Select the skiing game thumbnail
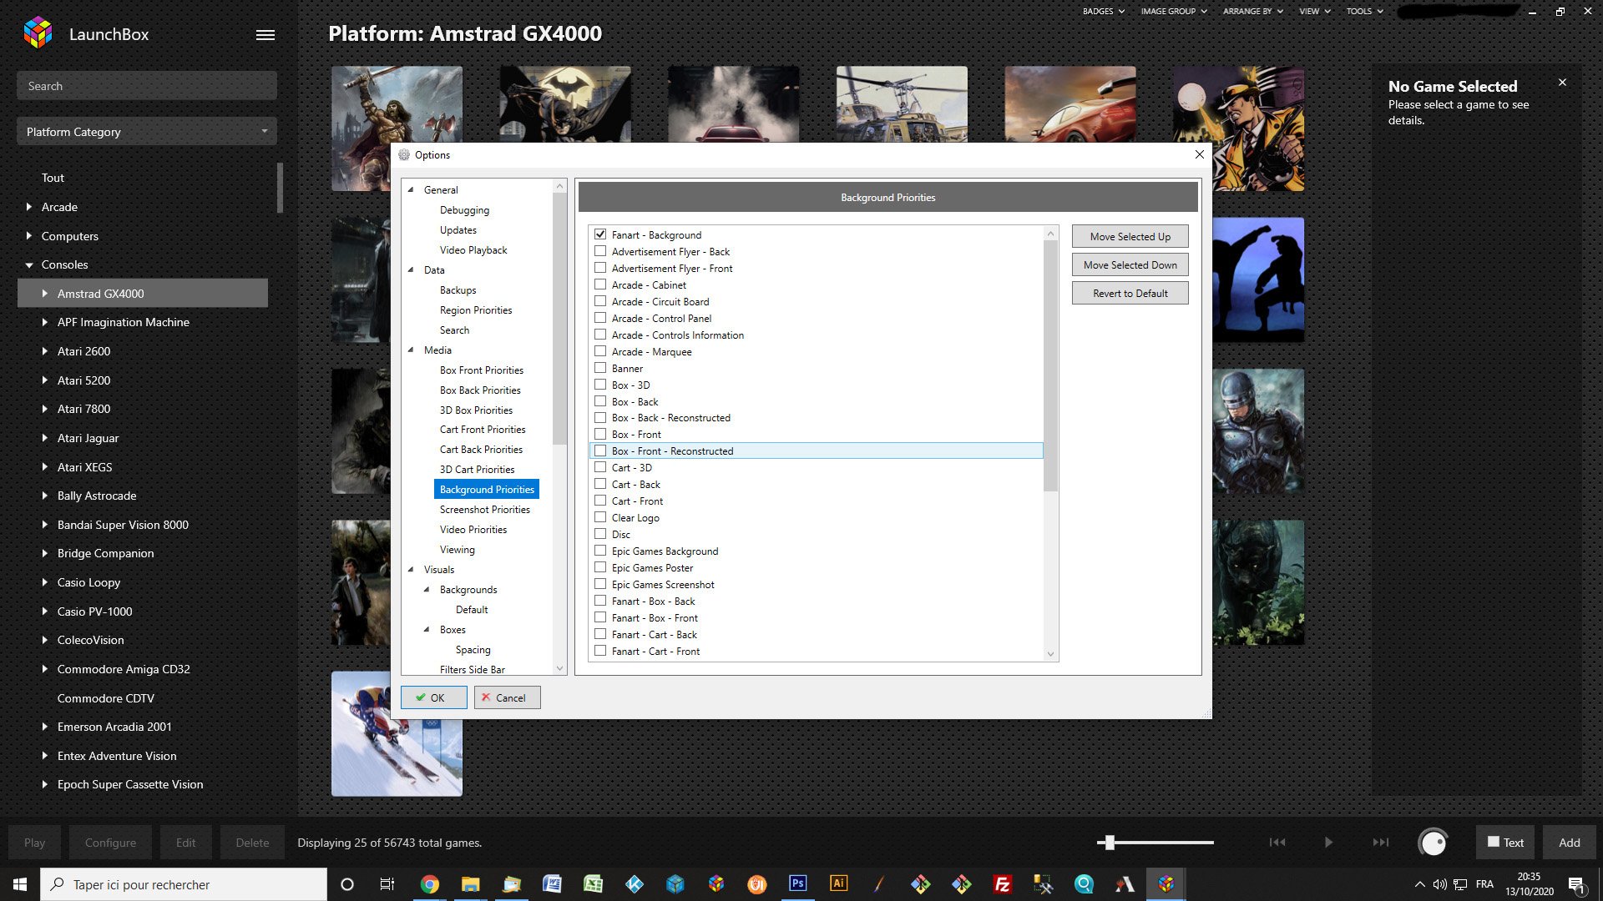 point(397,733)
